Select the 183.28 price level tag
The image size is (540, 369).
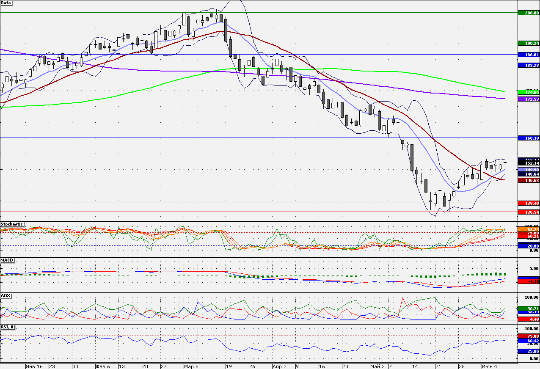529,65
